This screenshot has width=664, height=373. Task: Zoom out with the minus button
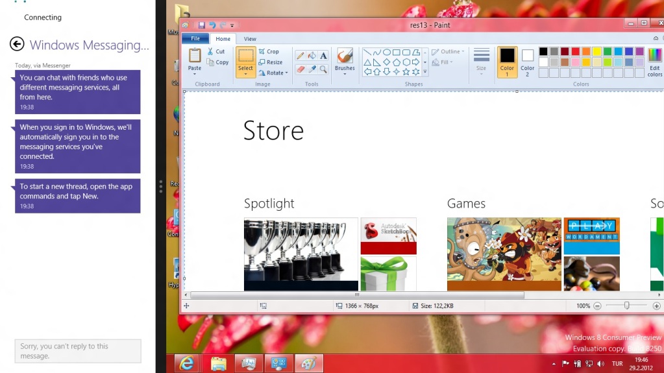click(597, 306)
